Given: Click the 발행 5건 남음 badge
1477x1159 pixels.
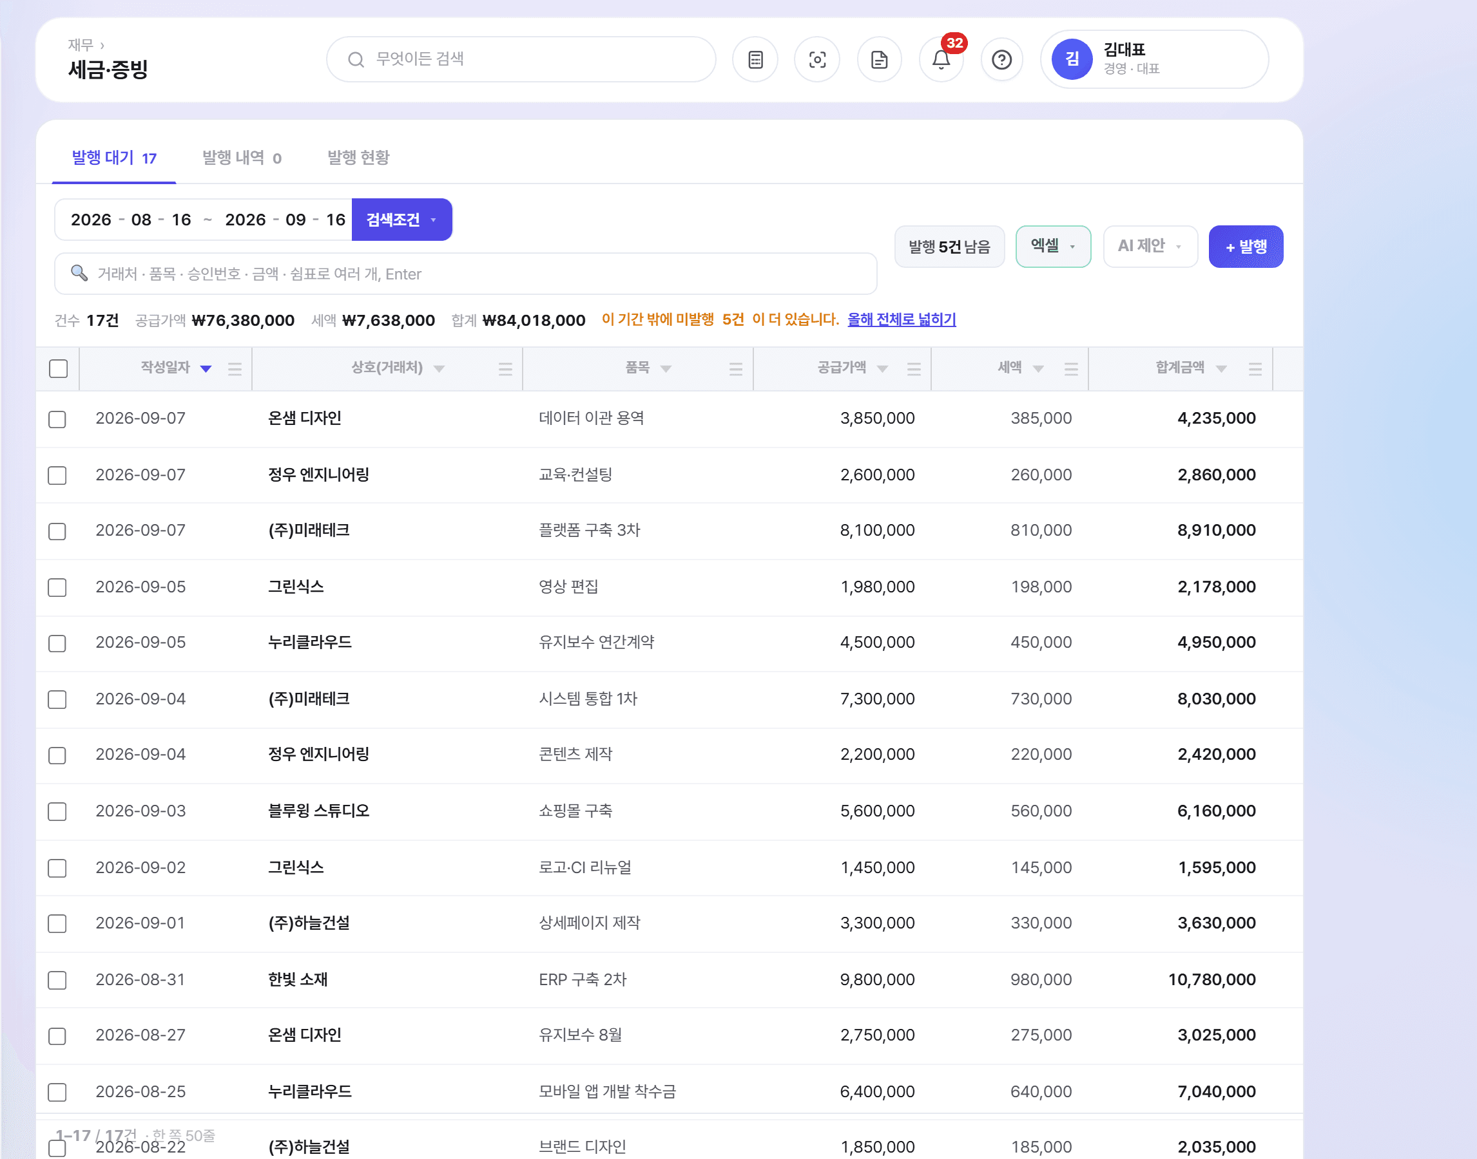Looking at the screenshot, I should 949,247.
